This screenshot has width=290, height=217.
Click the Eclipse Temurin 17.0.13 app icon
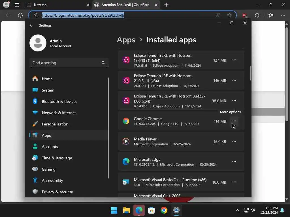(x=126, y=60)
